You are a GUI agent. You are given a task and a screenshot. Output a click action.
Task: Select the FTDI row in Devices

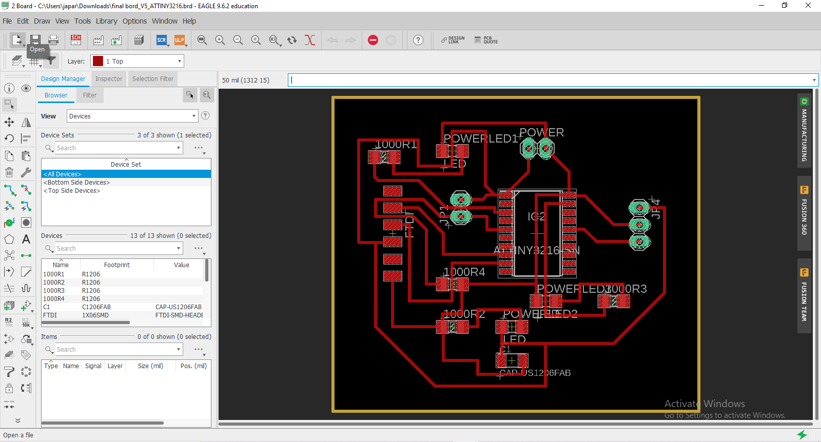click(123, 315)
